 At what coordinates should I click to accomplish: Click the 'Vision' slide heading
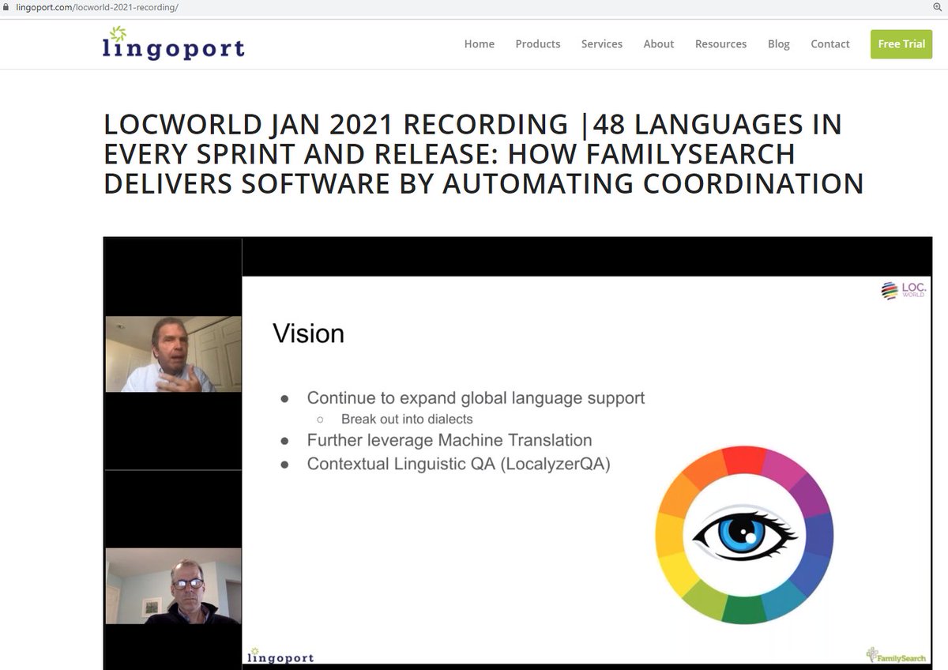[x=309, y=333]
